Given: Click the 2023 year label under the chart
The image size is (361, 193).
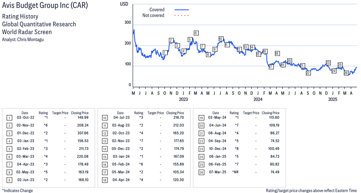Looking at the screenshot, I should (183, 99).
